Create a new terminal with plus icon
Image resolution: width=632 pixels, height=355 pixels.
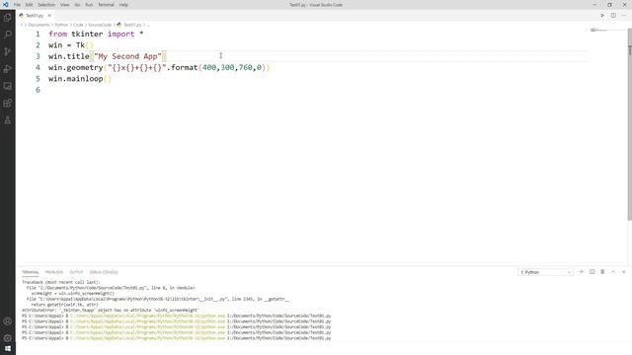tap(582, 272)
